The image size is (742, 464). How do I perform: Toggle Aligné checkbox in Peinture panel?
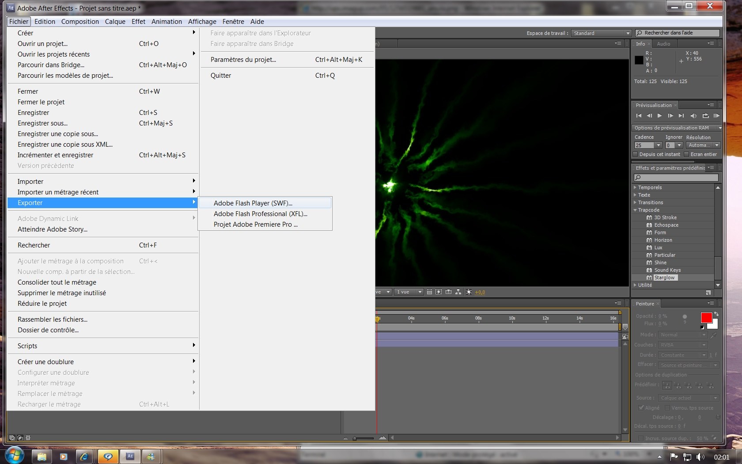(x=641, y=408)
